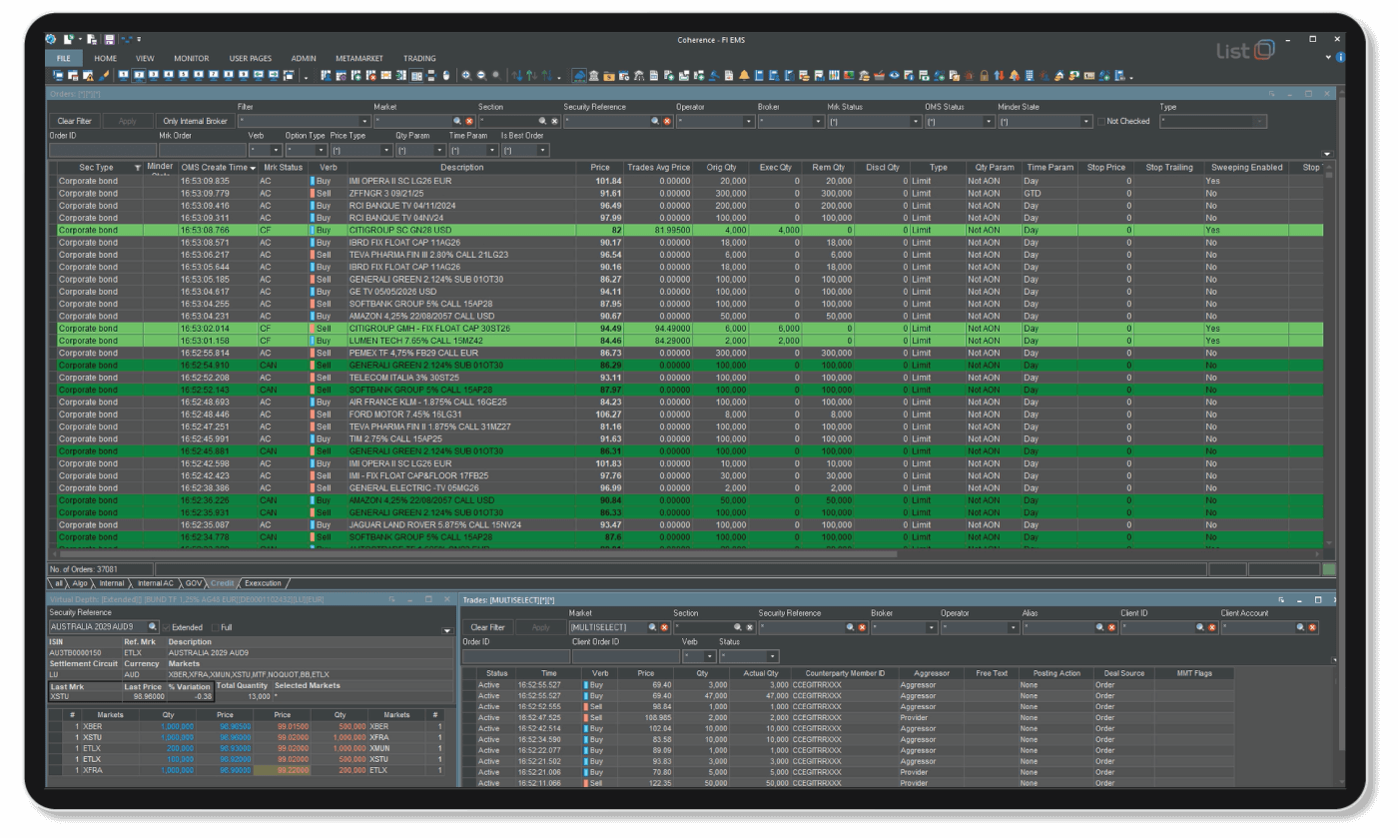Click Only Internal Broker button
Image resolution: width=1398 pixels, height=838 pixels.
(196, 121)
